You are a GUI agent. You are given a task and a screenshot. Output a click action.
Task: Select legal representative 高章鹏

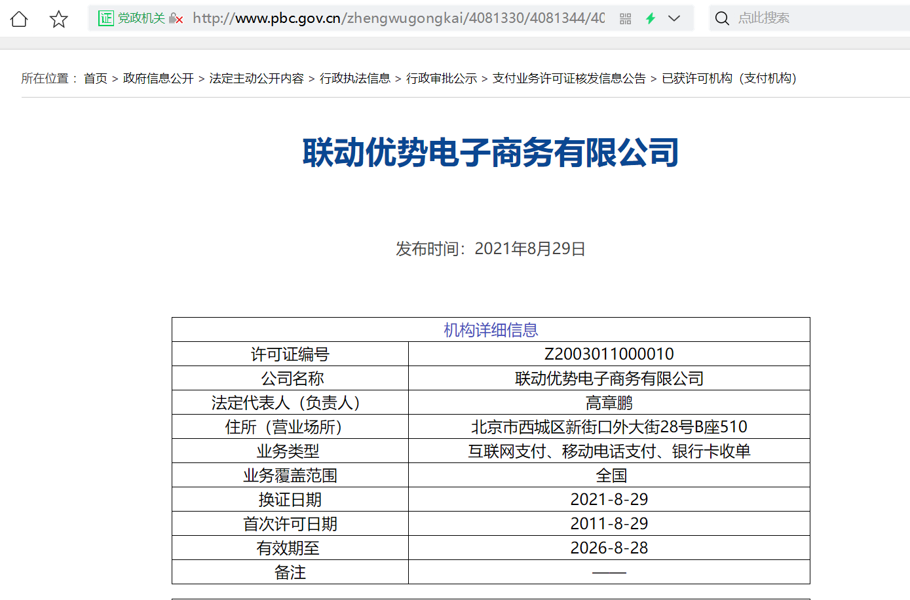pyautogui.click(x=609, y=403)
